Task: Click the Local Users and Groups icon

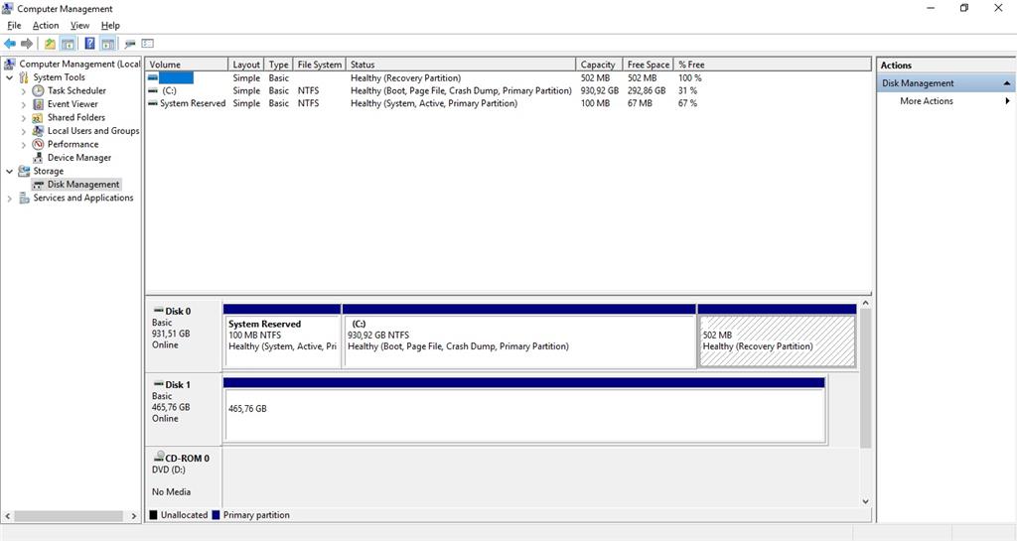Action: [x=39, y=131]
